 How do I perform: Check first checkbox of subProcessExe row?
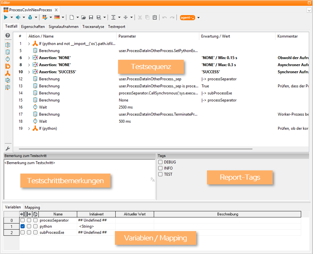[x=23, y=232]
